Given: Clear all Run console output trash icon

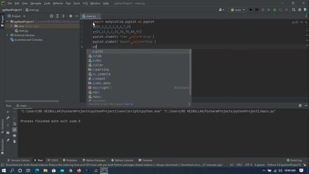Looking at the screenshot, I should coord(14,142).
